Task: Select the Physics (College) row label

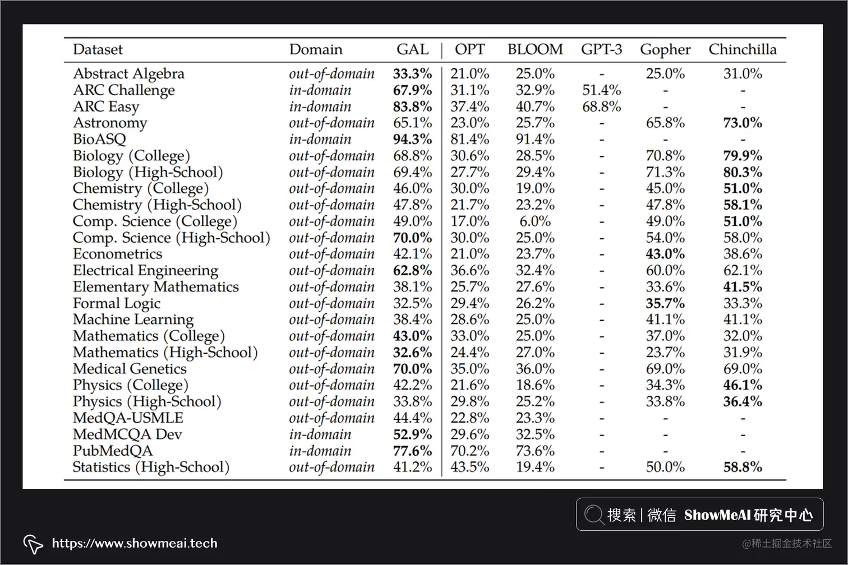Action: (x=131, y=385)
